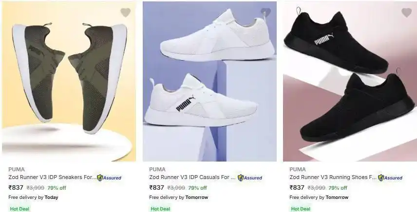The width and height of the screenshot is (417, 212).
Task: Click the Assured badge on the first product
Action: (x=109, y=178)
